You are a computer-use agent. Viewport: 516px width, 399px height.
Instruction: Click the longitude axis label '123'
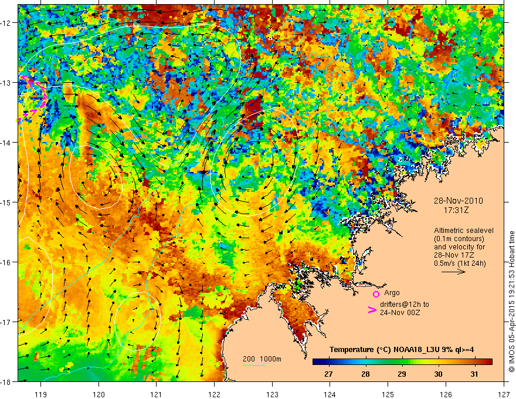(x=272, y=394)
